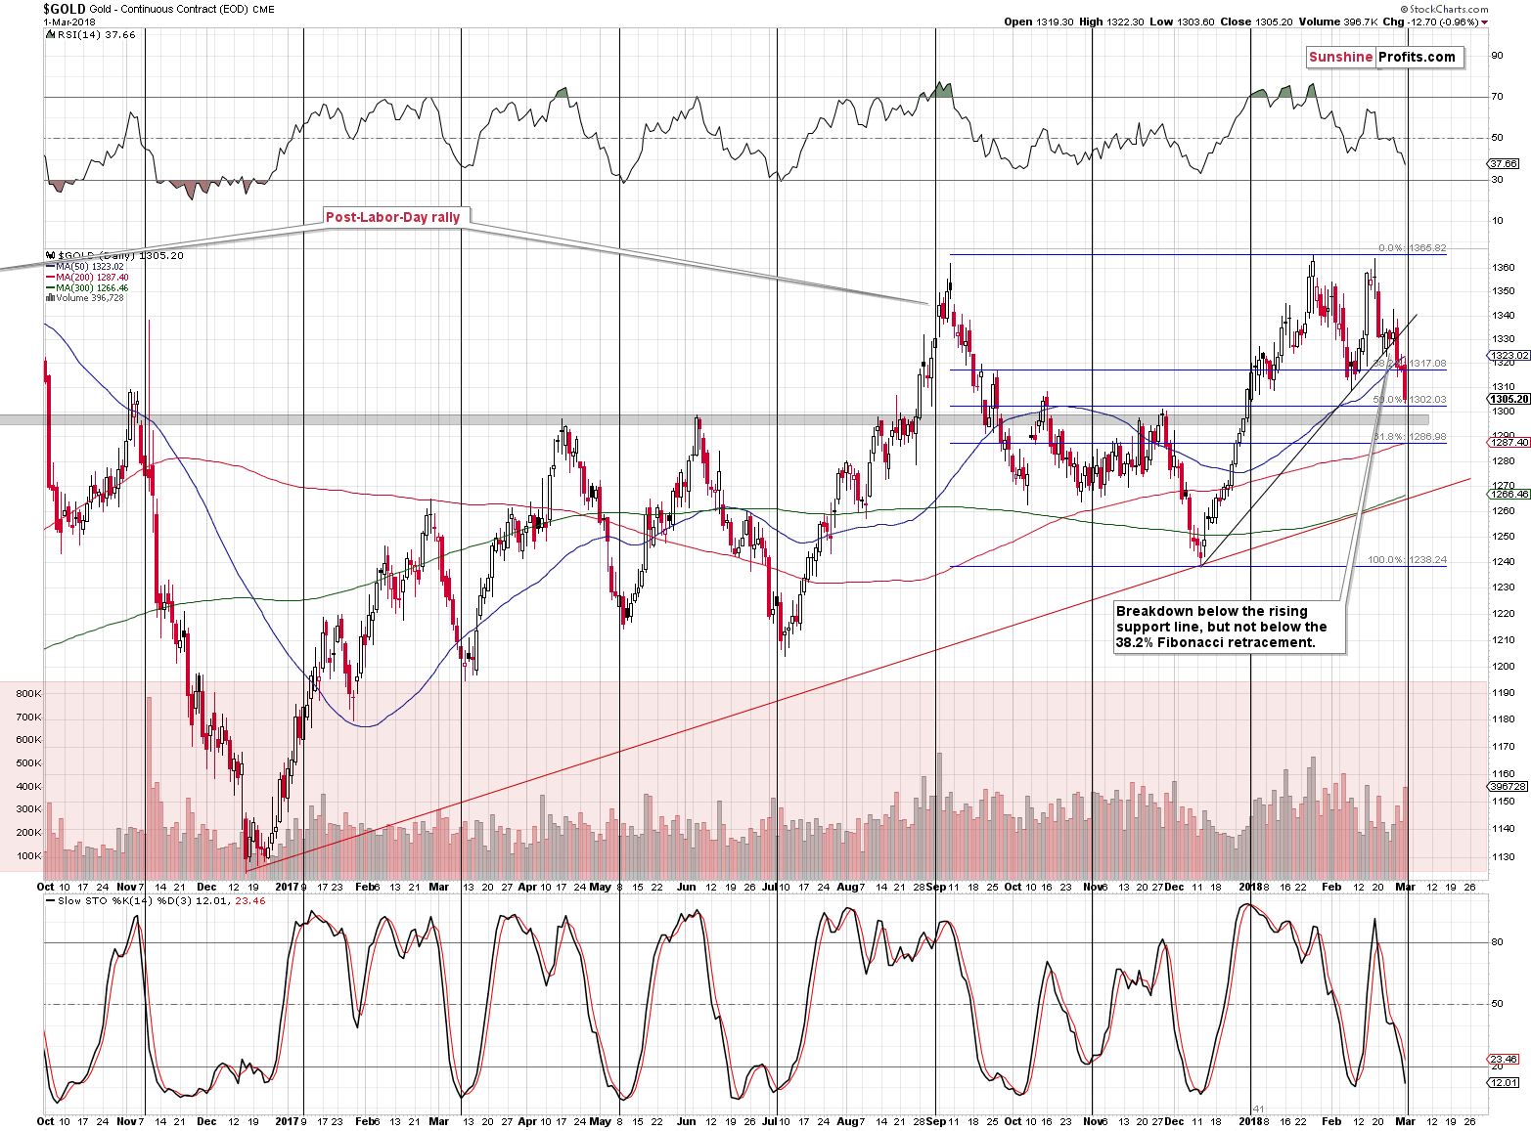Click the 800K volume axis label
The height and width of the screenshot is (1131, 1531).
click(28, 694)
